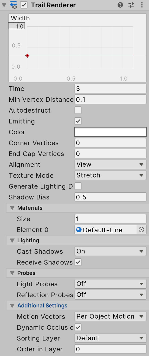Click the Time value field
This screenshot has height=356, width=149.
[x=111, y=88]
